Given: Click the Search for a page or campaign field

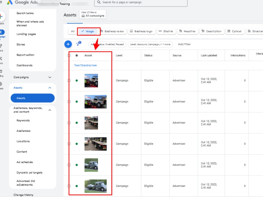Looking at the screenshot, I should pos(141,3).
